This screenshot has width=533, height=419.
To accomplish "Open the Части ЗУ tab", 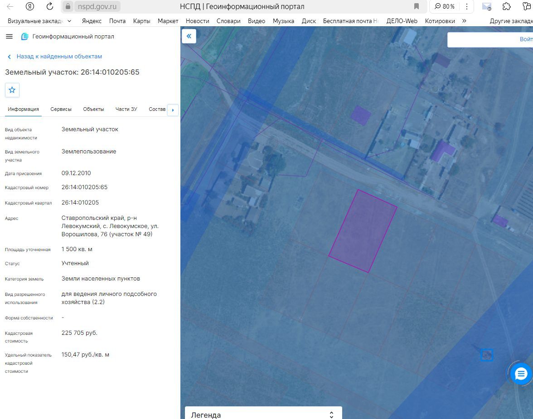I will click(126, 109).
